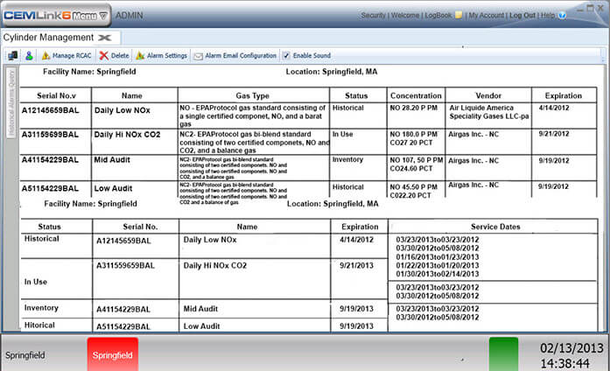Open the My Account link
The width and height of the screenshot is (610, 371).
tap(486, 15)
